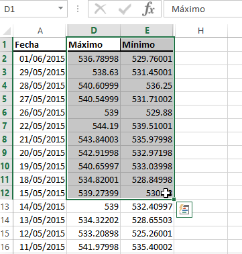Click the Select All corner triangle
The height and width of the screenshot is (254, 242).
tap(7, 31)
